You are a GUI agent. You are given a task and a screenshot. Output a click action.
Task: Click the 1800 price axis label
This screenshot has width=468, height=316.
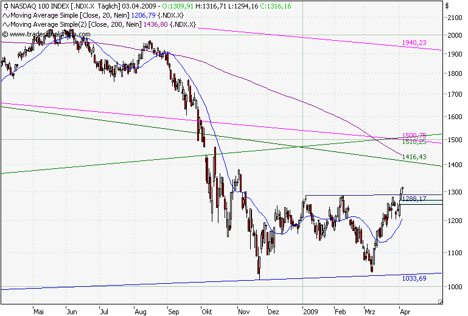[455, 74]
